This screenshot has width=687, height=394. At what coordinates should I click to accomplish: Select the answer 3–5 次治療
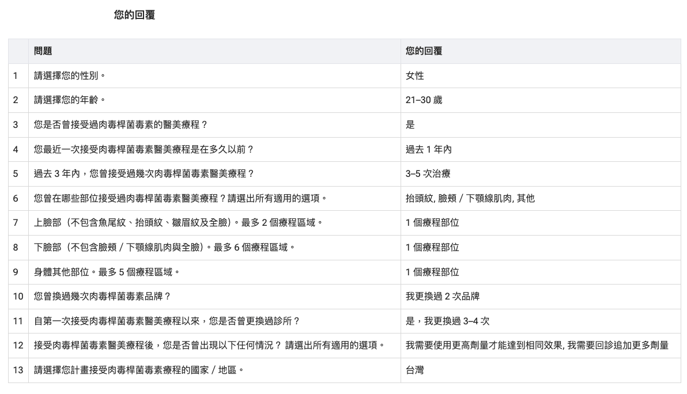[428, 174]
